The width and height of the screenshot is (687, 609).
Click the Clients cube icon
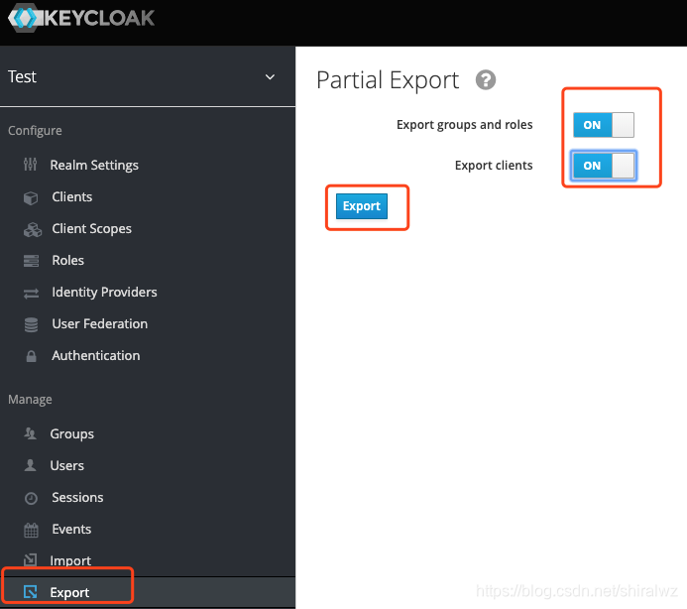[31, 197]
